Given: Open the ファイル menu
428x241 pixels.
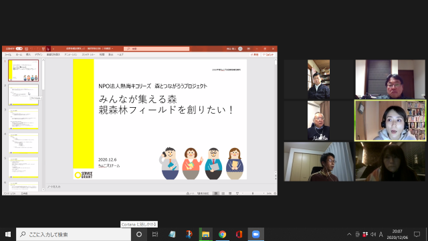Looking at the screenshot, I should tap(8, 55).
